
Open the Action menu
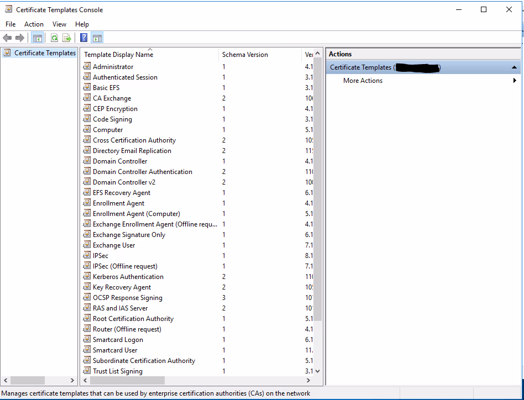[x=34, y=24]
